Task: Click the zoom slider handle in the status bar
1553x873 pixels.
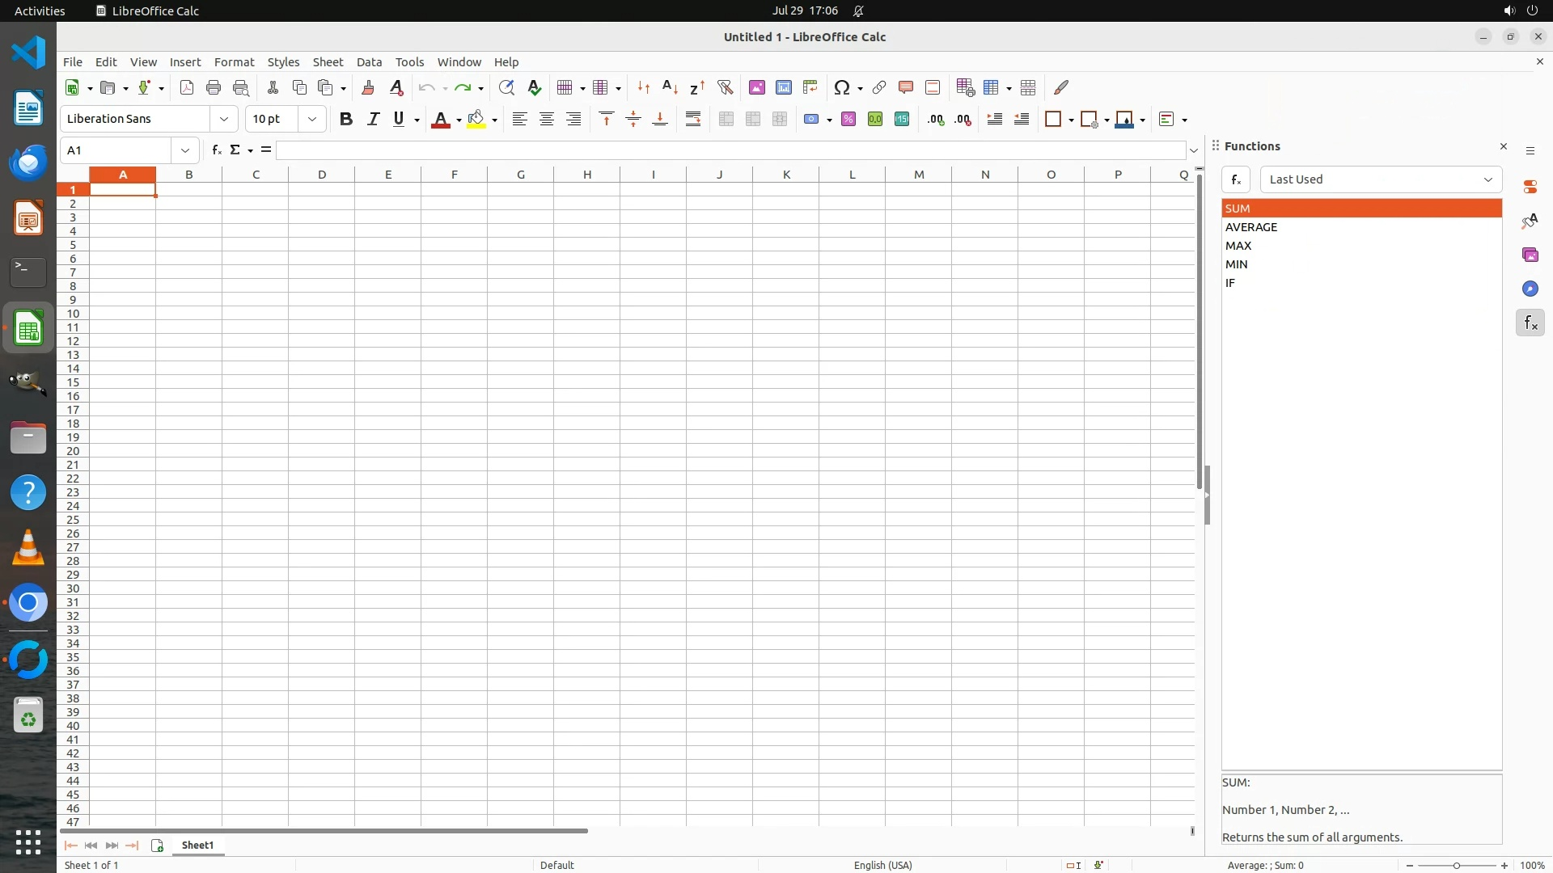Action: tap(1456, 866)
